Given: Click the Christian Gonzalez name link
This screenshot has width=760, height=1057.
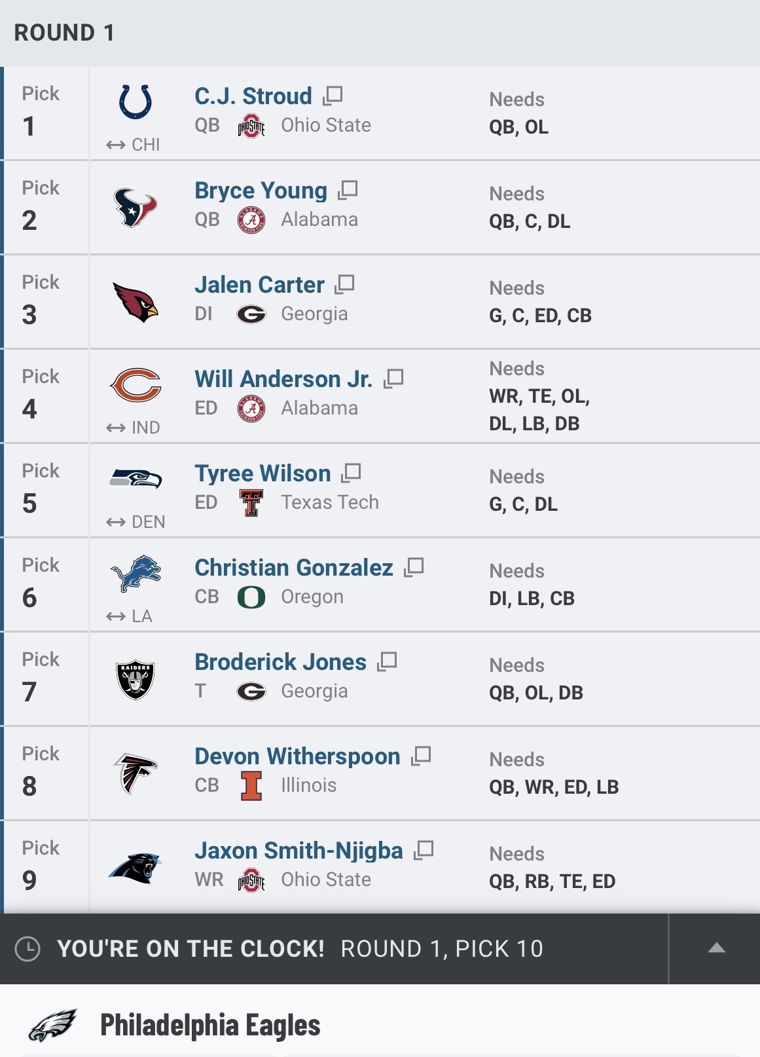Looking at the screenshot, I should [x=294, y=567].
